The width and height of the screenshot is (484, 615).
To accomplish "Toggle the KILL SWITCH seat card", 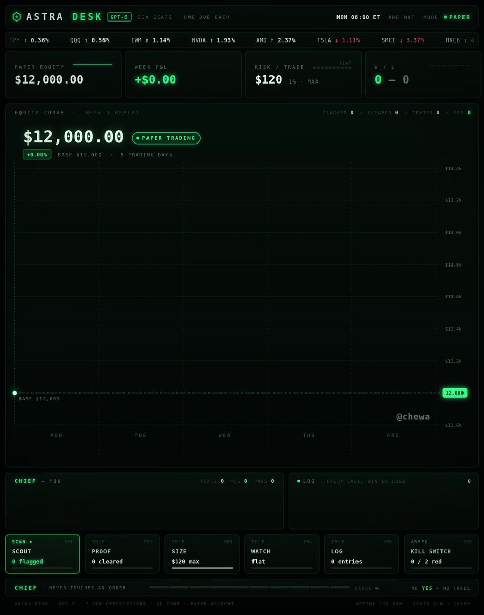I will pos(441,554).
